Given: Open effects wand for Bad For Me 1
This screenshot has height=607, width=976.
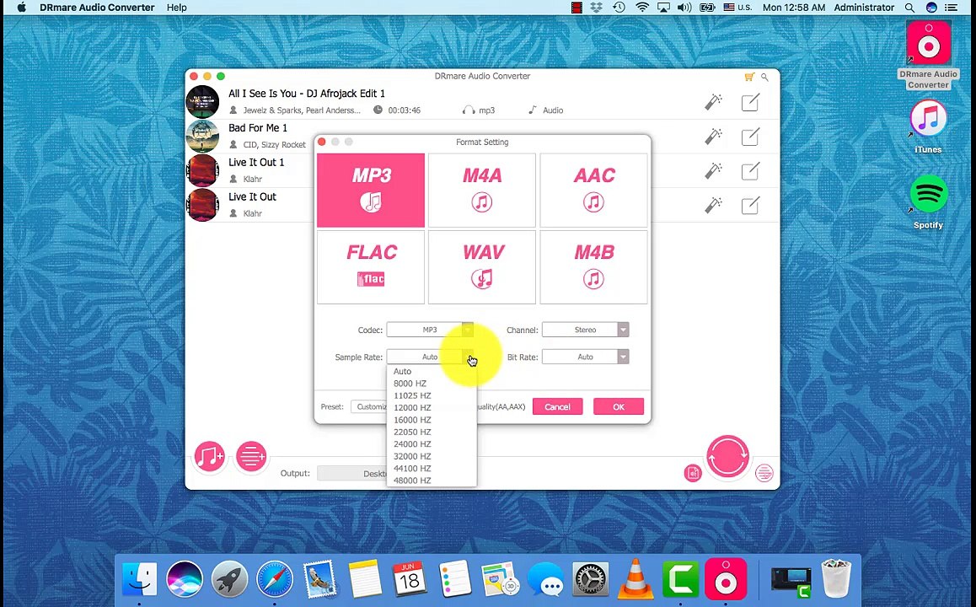Looking at the screenshot, I should (713, 137).
